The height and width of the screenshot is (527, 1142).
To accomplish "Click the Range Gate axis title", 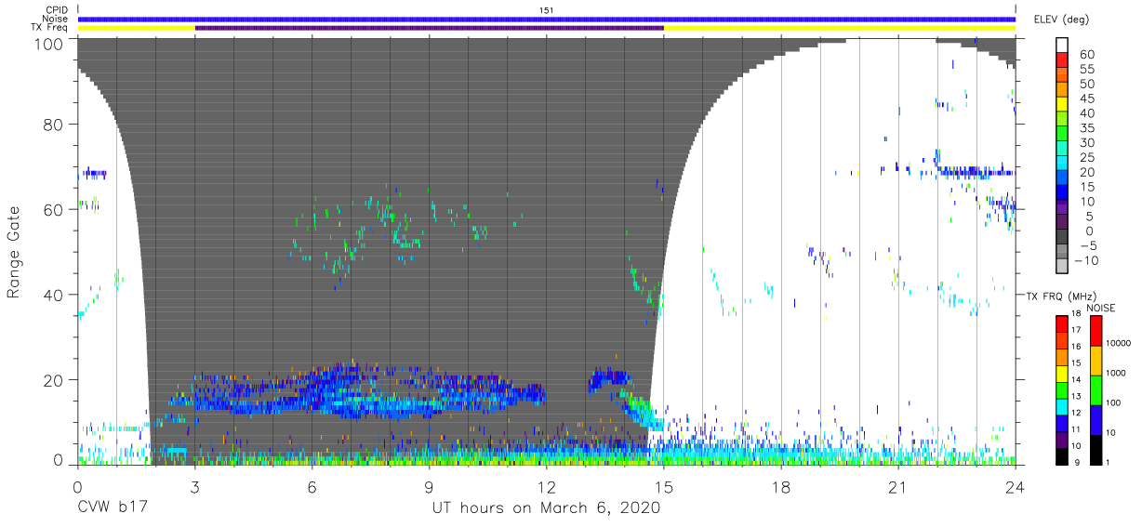I will (x=14, y=252).
